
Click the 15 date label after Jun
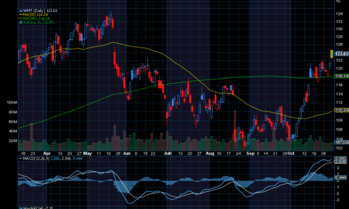(x=145, y=153)
